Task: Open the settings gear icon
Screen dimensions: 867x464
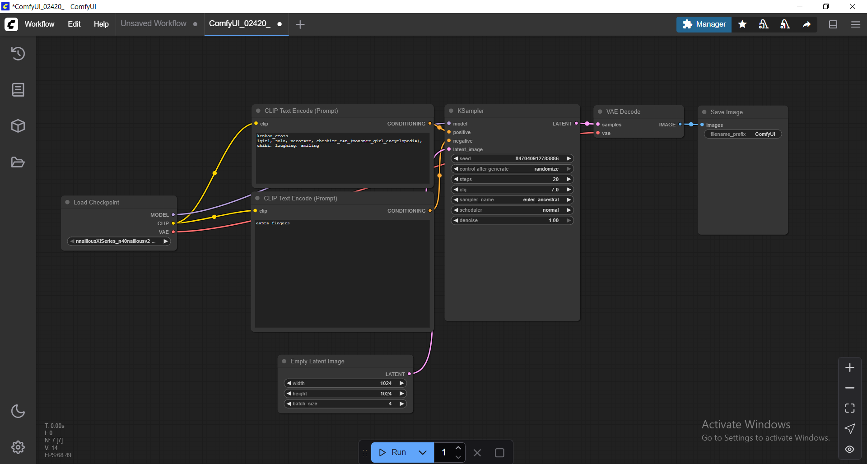Action: click(x=18, y=447)
